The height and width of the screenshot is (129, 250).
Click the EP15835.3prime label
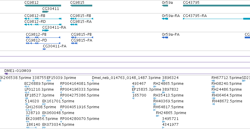click(x=147, y=90)
